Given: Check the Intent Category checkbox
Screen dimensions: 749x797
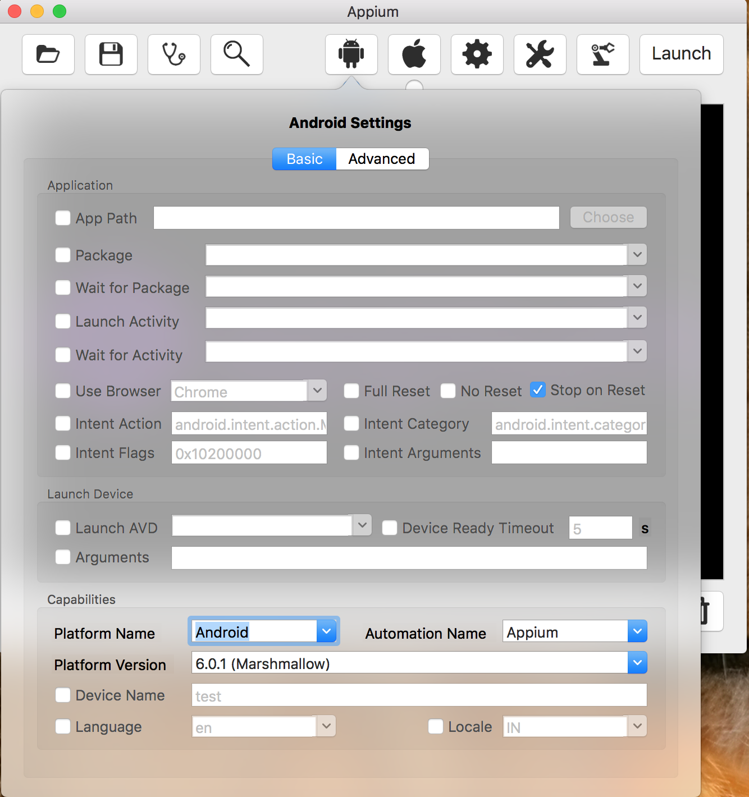Looking at the screenshot, I should [351, 424].
